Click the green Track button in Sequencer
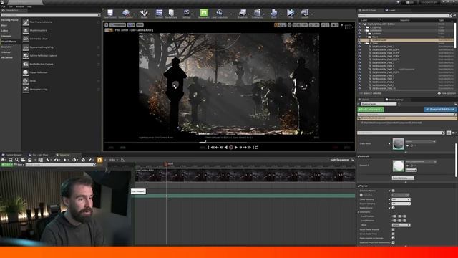 pos(7,165)
